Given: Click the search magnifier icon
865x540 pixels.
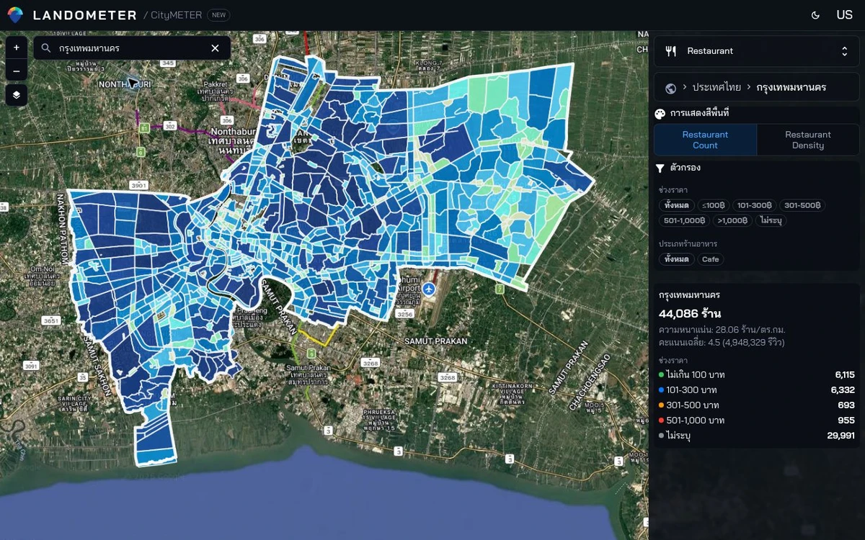Looking at the screenshot, I should click(46, 48).
